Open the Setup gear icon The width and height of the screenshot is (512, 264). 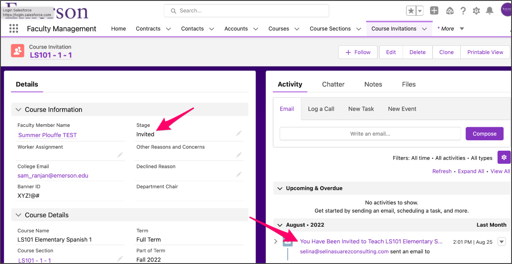pyautogui.click(x=476, y=11)
